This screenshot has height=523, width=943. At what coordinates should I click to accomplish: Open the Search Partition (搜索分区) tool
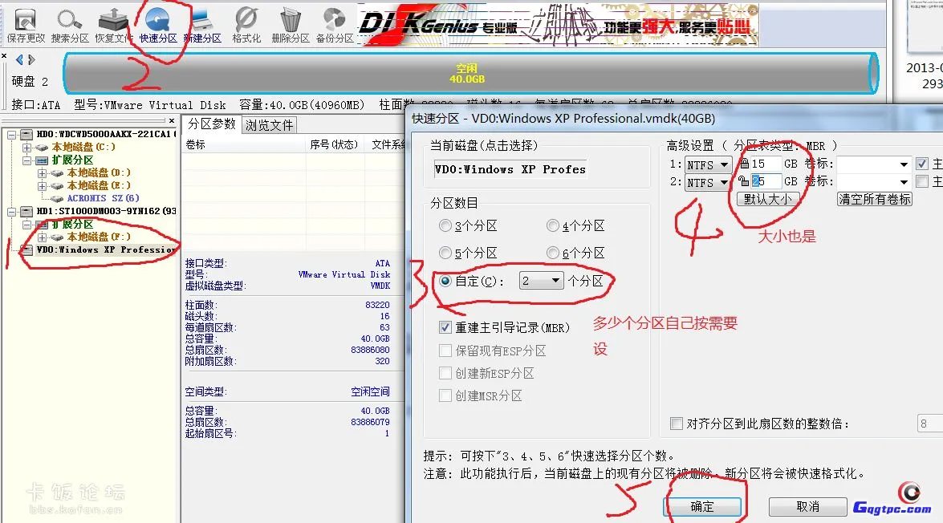(70, 24)
